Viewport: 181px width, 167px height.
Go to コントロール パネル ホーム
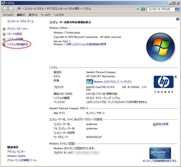point(20,21)
